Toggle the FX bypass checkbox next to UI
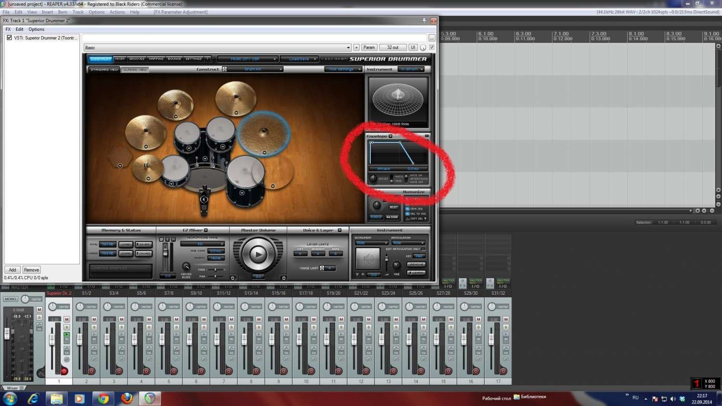 (432, 47)
